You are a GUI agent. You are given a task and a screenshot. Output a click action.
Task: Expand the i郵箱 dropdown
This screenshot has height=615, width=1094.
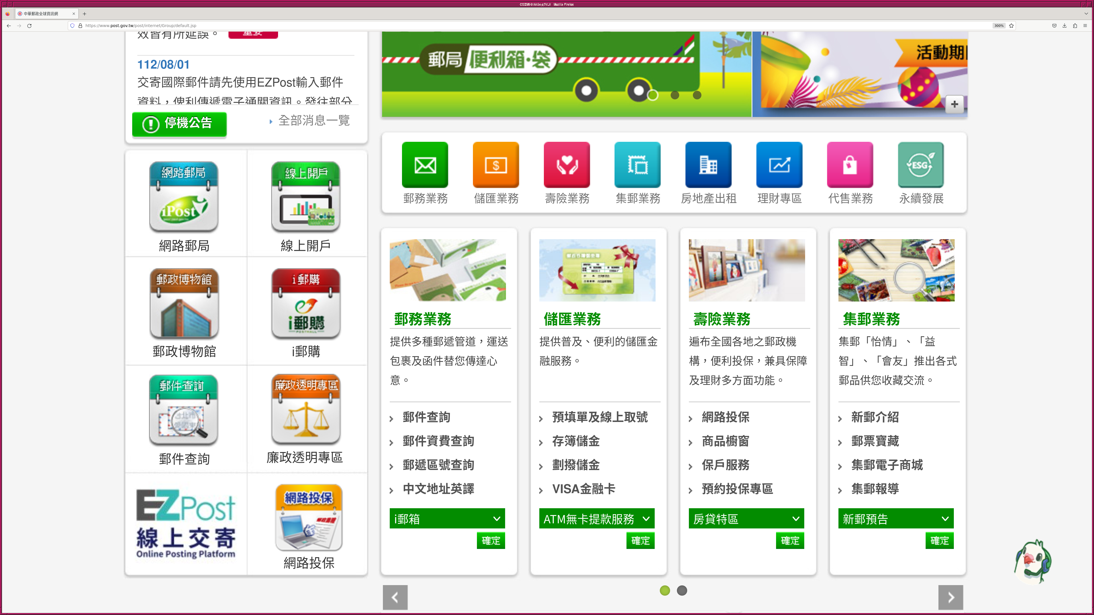447,518
